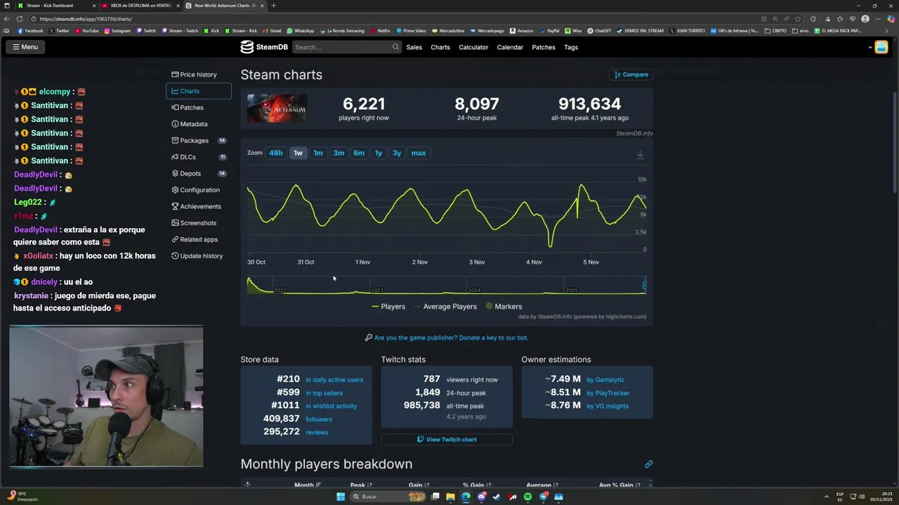Viewport: 899px width, 505px height.
Task: Set chart zoom to 1y
Action: 379,153
